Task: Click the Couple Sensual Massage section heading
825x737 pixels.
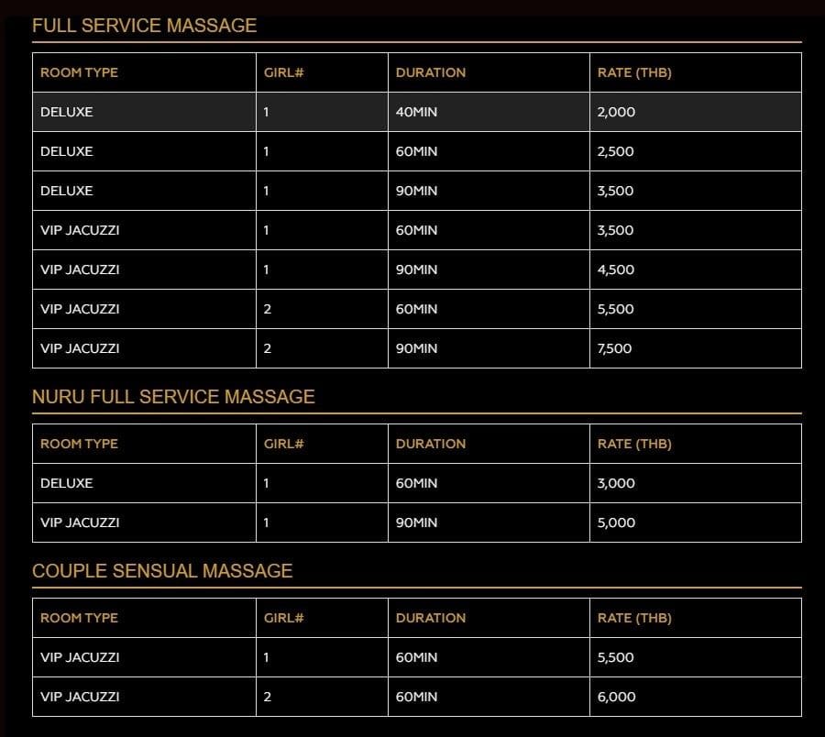Action: (x=162, y=571)
